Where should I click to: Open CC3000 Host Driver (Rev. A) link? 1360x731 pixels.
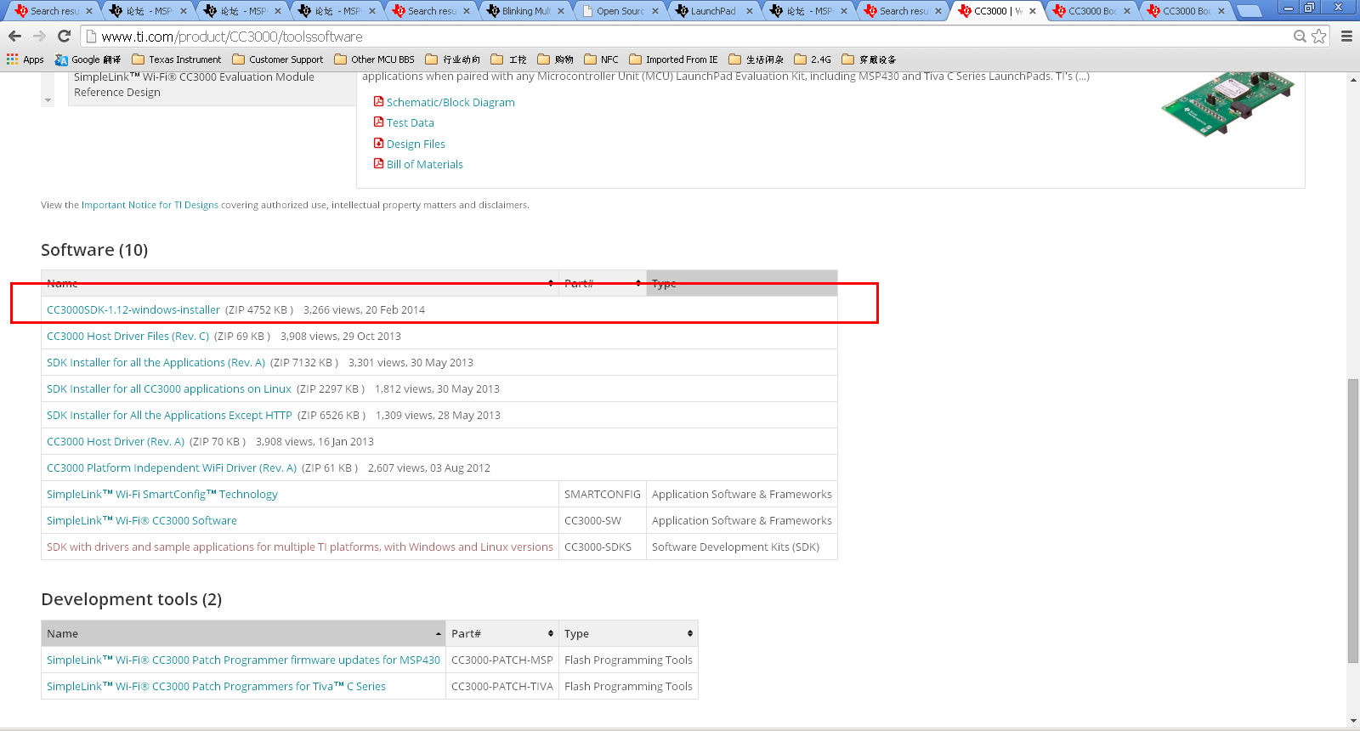[x=116, y=441]
